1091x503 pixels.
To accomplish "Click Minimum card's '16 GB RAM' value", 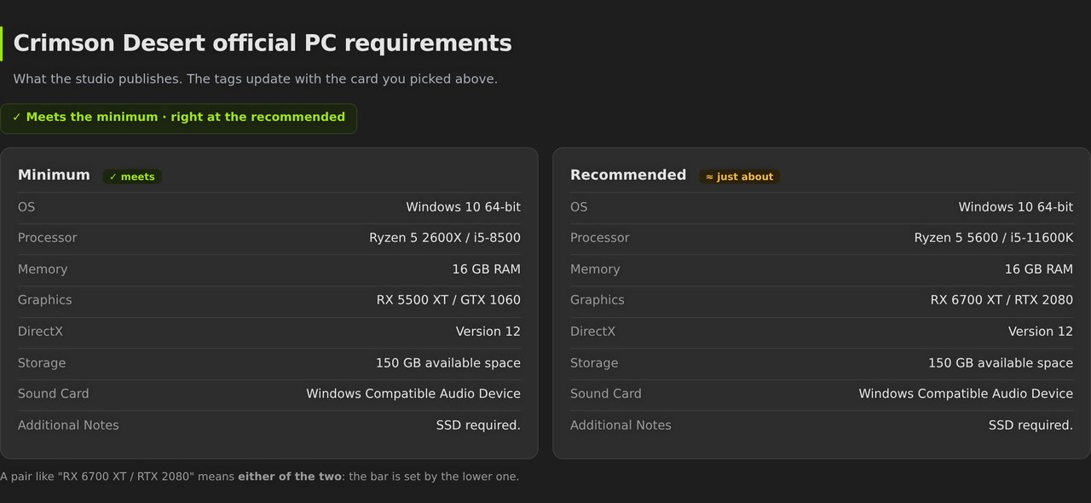I will click(486, 269).
